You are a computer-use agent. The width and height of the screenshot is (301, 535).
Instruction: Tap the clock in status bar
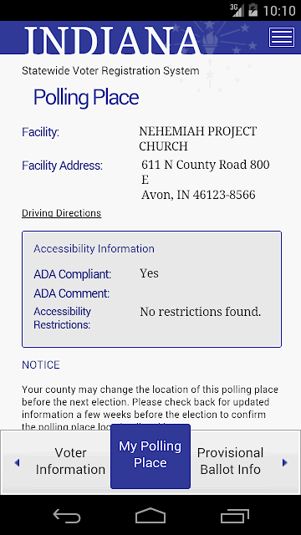pos(279,11)
